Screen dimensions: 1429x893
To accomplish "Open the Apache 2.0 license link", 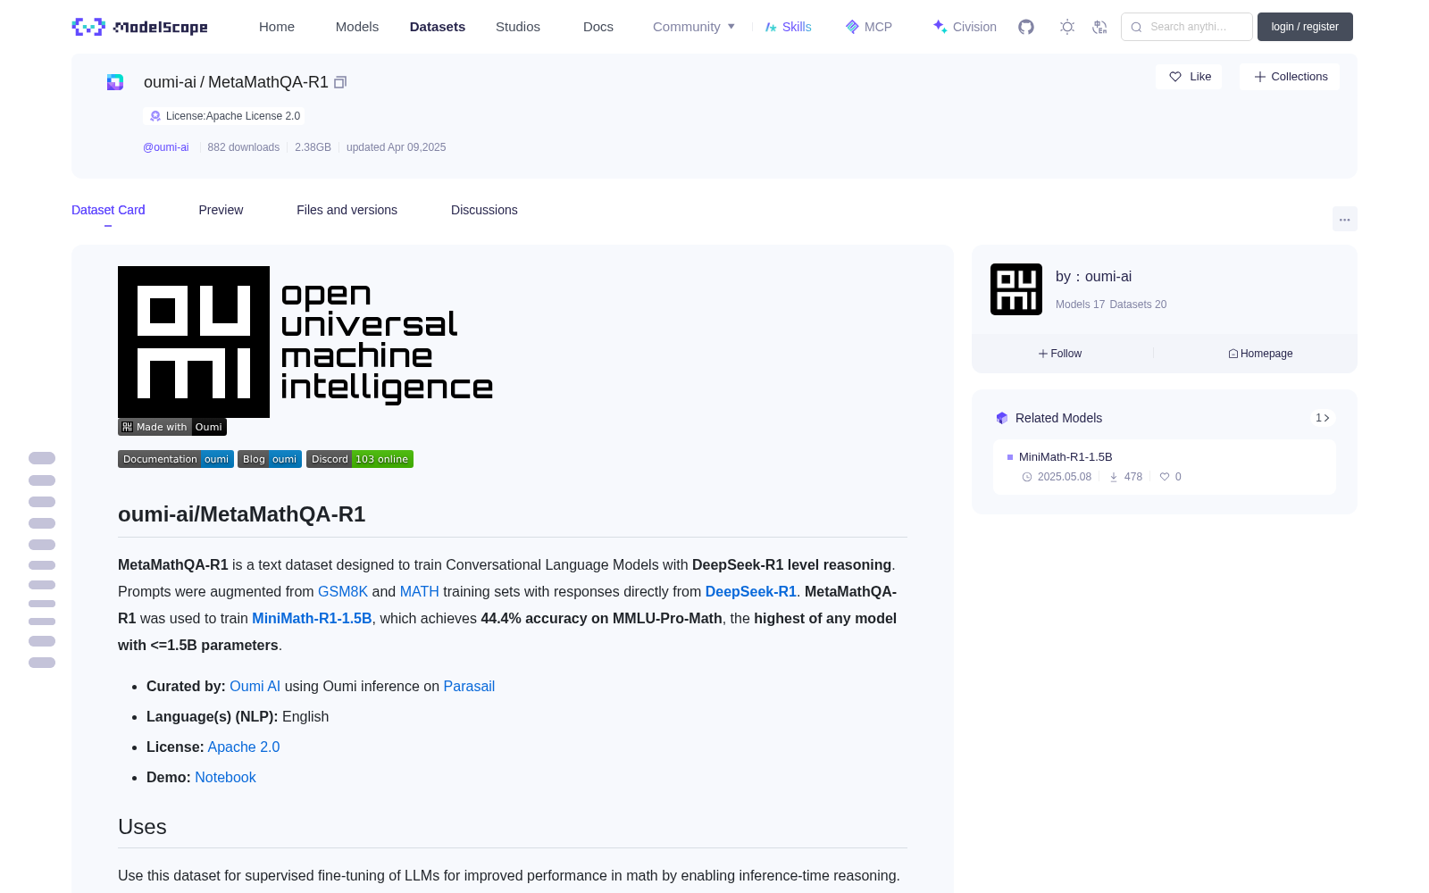I will pos(244,747).
